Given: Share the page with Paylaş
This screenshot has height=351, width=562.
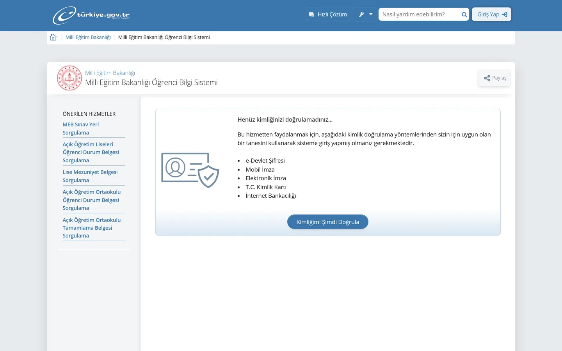Looking at the screenshot, I should click(x=494, y=78).
